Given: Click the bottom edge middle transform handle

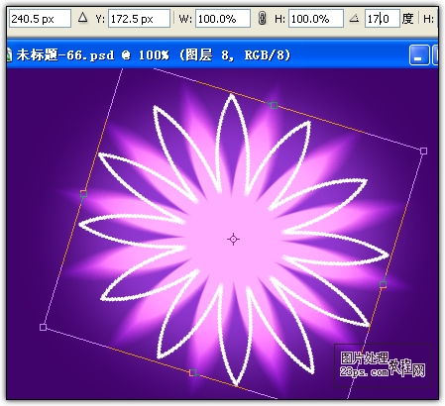Looking at the screenshot, I should pyautogui.click(x=193, y=372).
